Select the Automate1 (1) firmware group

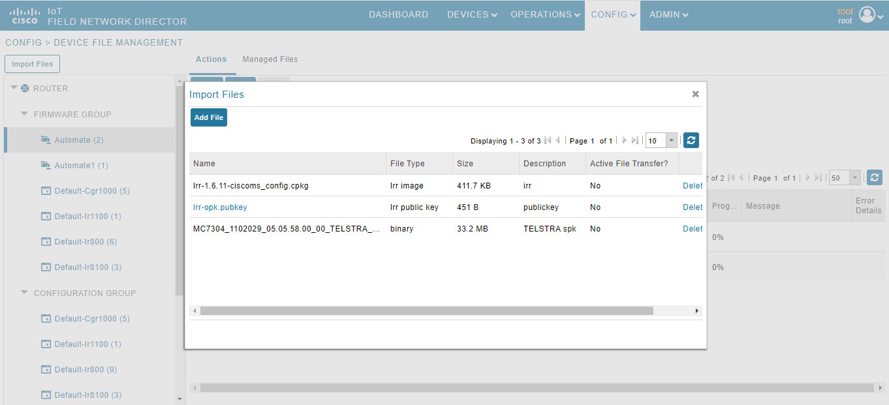click(x=82, y=166)
